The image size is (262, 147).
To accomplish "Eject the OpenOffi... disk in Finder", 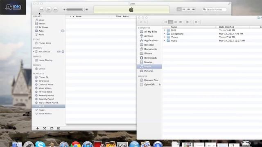I will 160,85.
